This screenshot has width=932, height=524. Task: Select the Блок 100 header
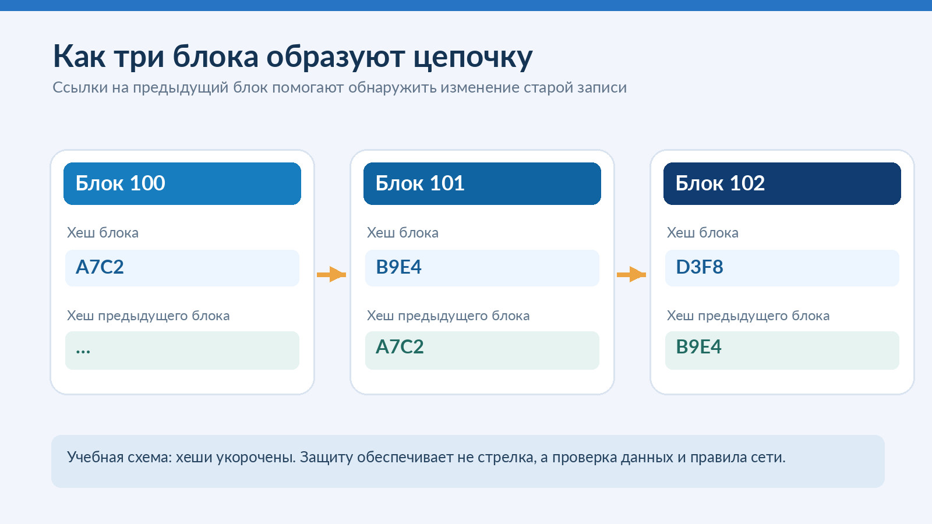(182, 183)
